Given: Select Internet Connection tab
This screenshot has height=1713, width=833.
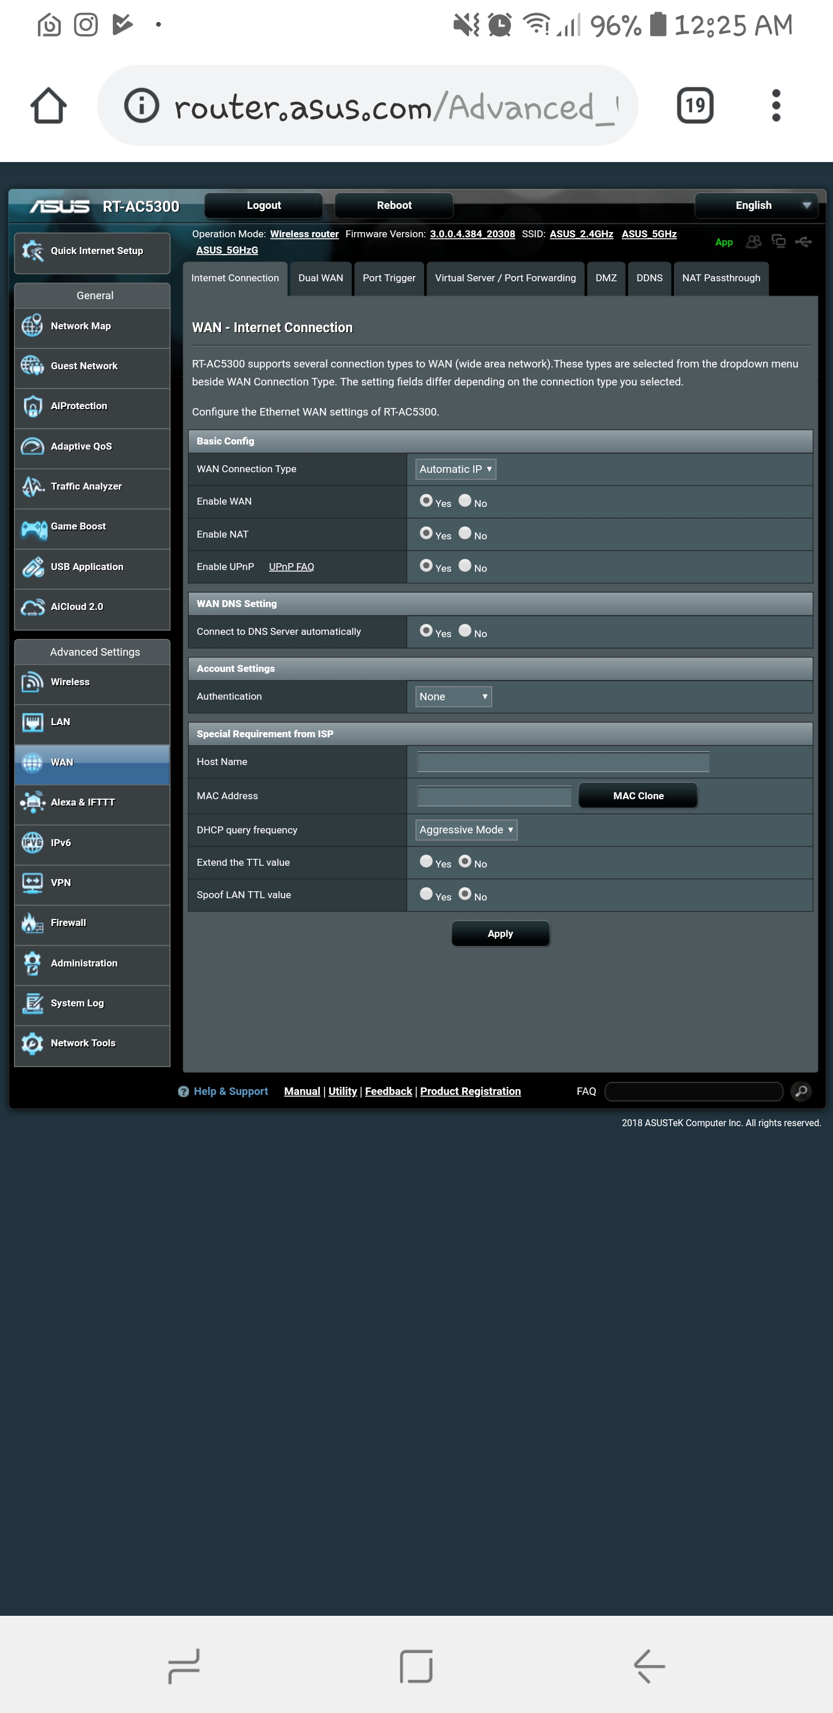Looking at the screenshot, I should pyautogui.click(x=235, y=278).
